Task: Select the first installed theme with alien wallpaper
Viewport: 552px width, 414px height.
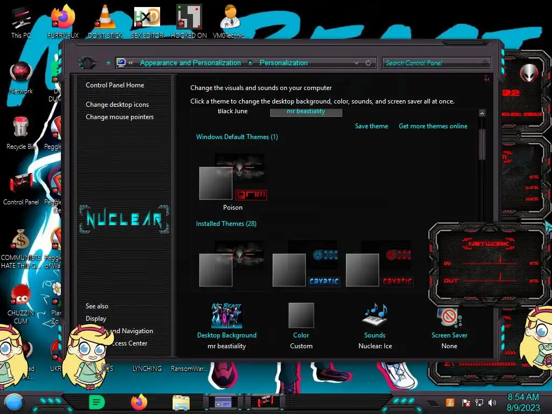Action: pyautogui.click(x=232, y=264)
